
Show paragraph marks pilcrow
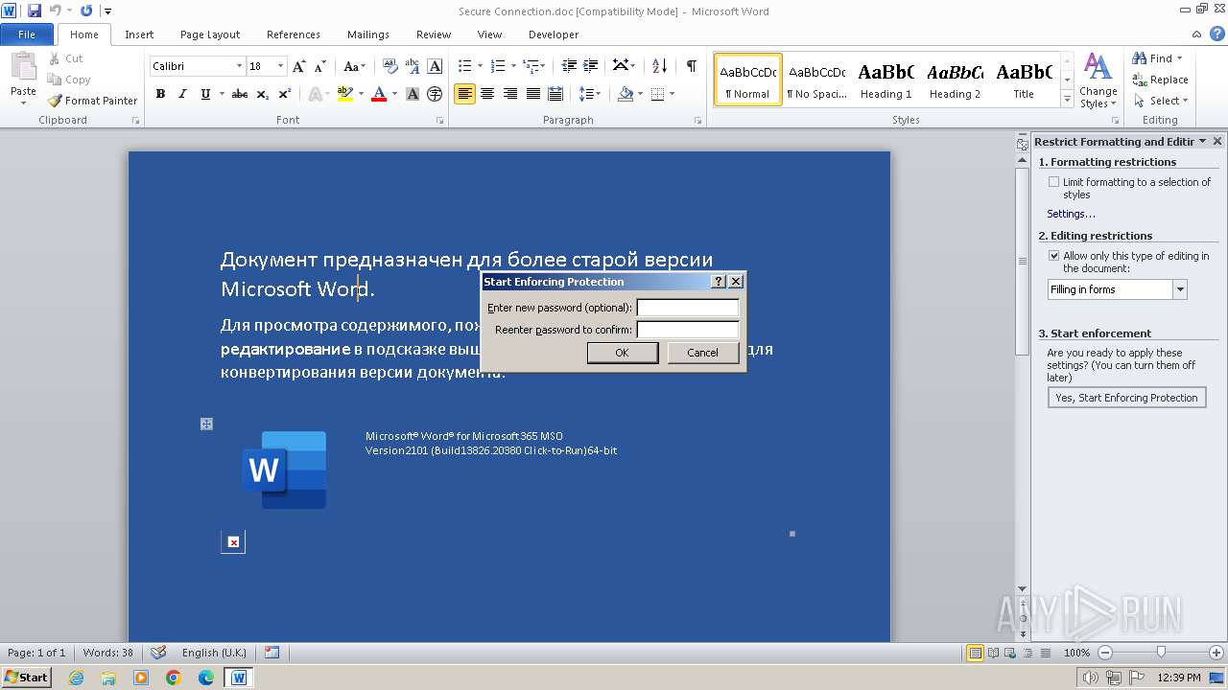[x=691, y=66]
